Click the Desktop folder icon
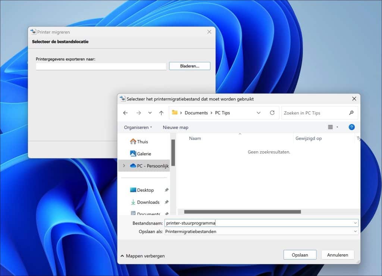Image resolution: width=382 pixels, height=276 pixels. click(x=133, y=190)
